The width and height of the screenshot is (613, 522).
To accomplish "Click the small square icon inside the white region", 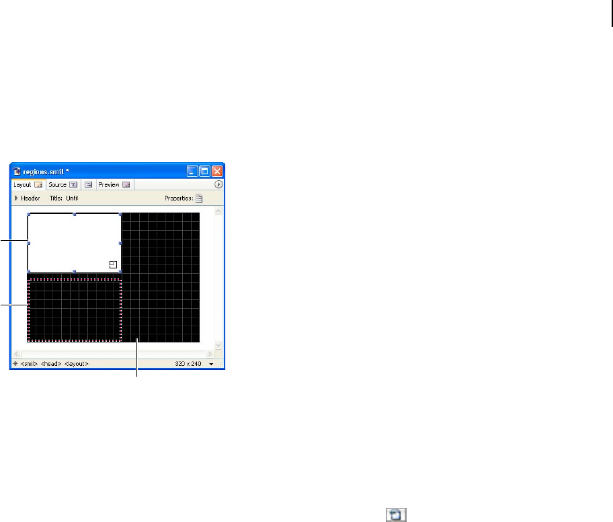I will pos(113,264).
